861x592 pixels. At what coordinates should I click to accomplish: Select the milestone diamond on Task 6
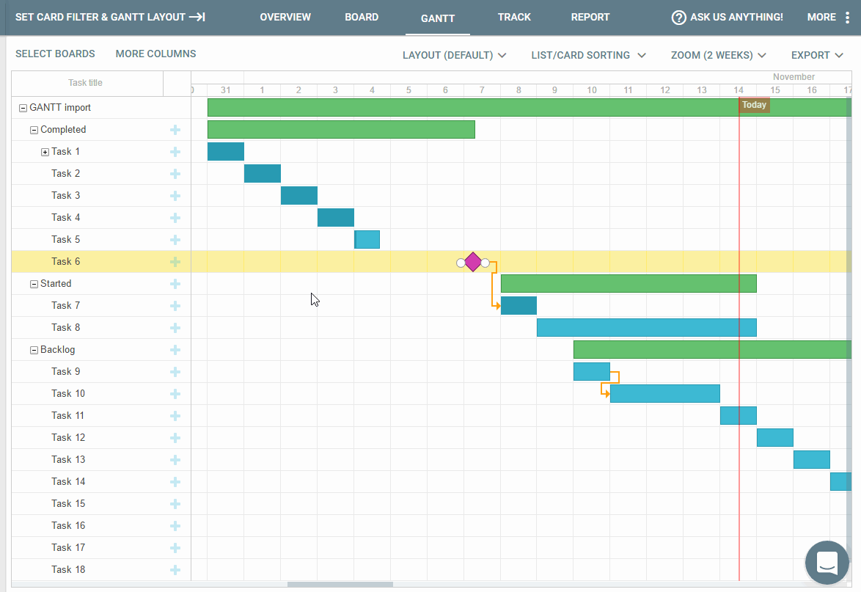click(473, 262)
